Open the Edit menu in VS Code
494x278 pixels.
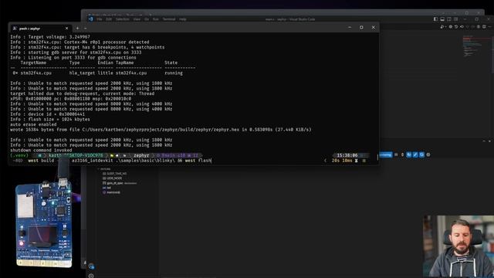tap(109, 19)
